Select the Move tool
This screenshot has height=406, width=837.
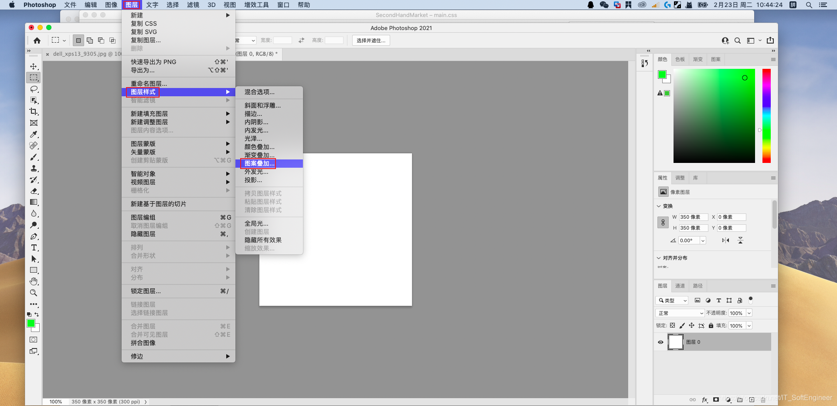click(34, 66)
